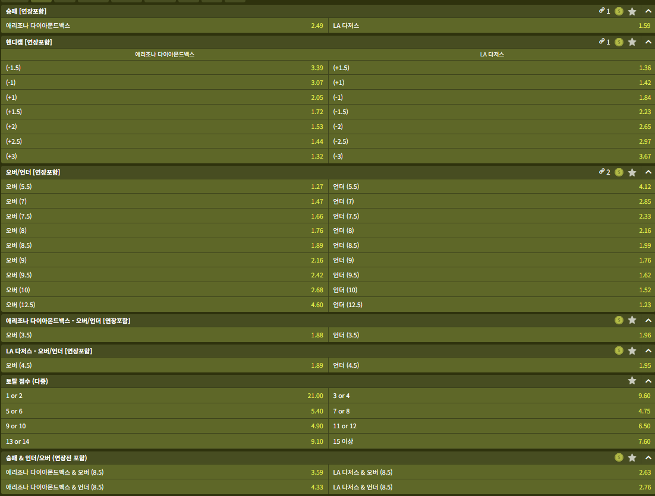Screen dimensions: 655x496
Task: Select 오버 (10) at 2.68
Action: coord(165,290)
